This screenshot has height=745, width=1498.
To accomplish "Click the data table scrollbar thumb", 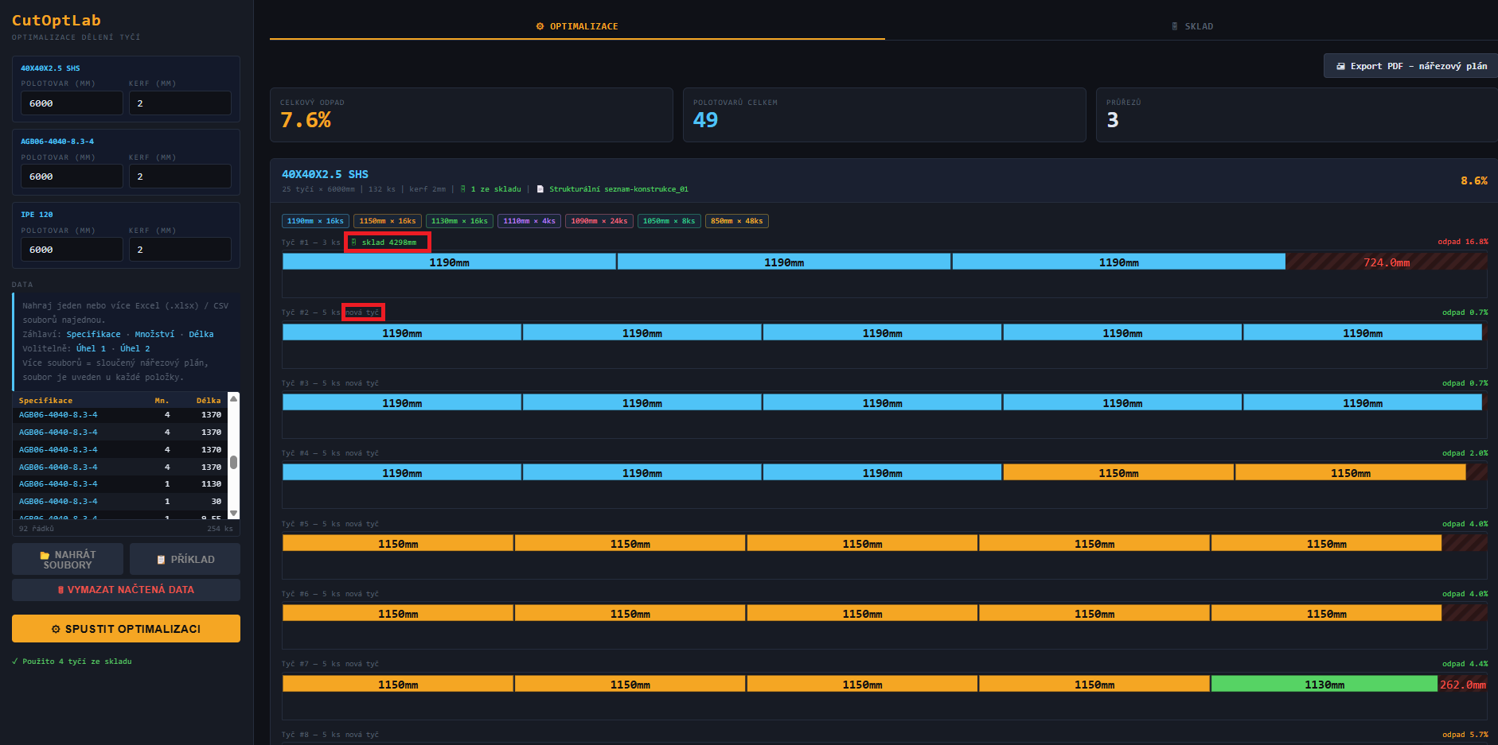I will (x=233, y=462).
